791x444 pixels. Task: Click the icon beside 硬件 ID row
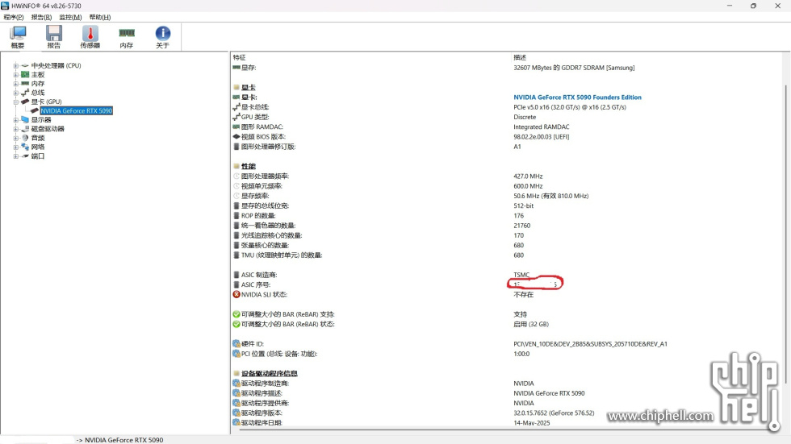pos(236,344)
